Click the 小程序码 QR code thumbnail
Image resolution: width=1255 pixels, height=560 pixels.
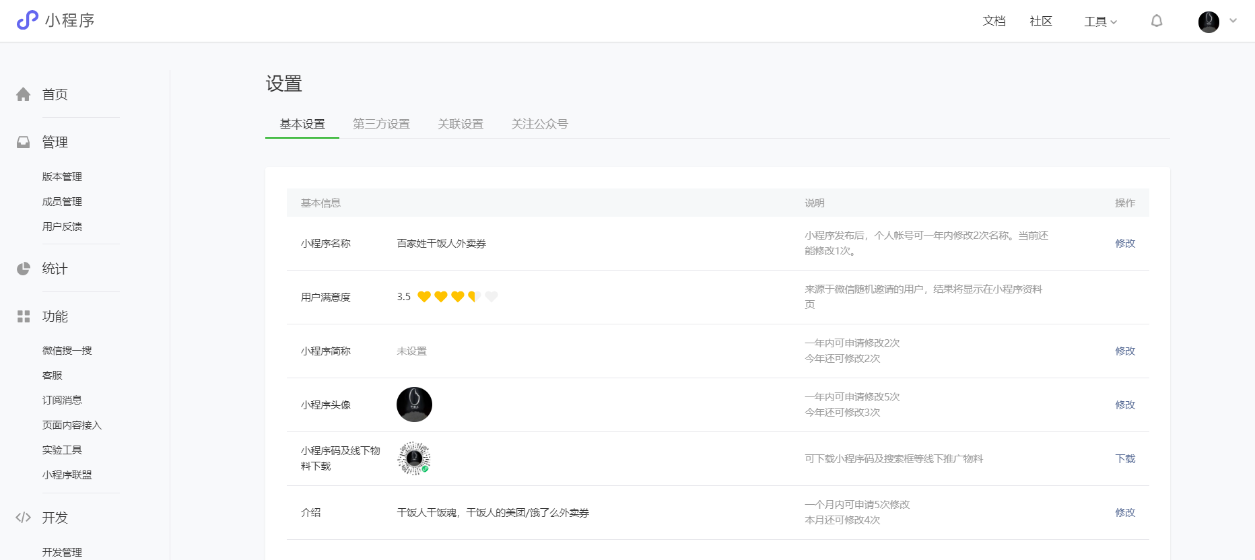tap(414, 458)
